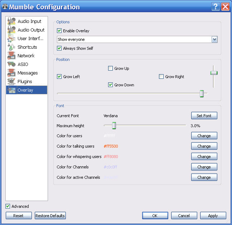Expand the Show everyone dropdown arrow

(x=214, y=39)
